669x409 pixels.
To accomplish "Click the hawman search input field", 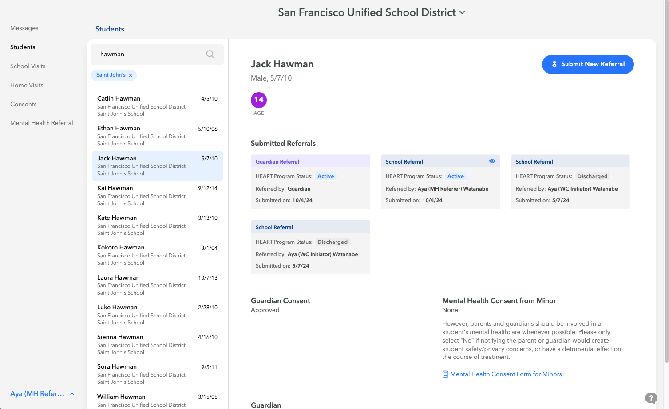I will (149, 55).
